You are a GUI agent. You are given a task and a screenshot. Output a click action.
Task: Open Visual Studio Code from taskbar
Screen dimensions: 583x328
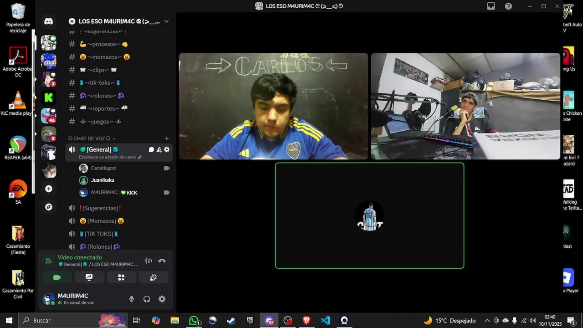click(x=325, y=320)
